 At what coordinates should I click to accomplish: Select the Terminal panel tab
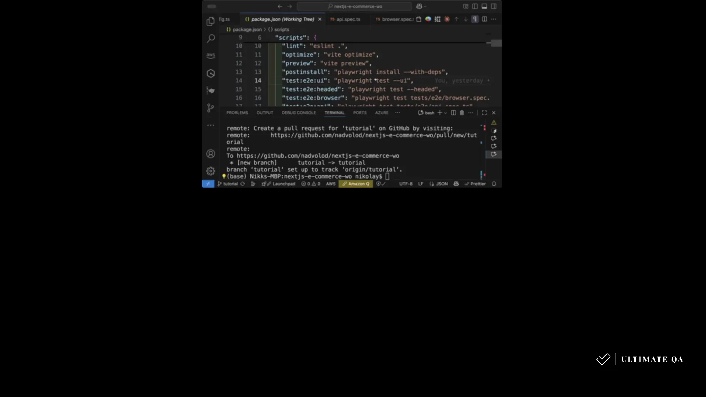[x=335, y=113]
